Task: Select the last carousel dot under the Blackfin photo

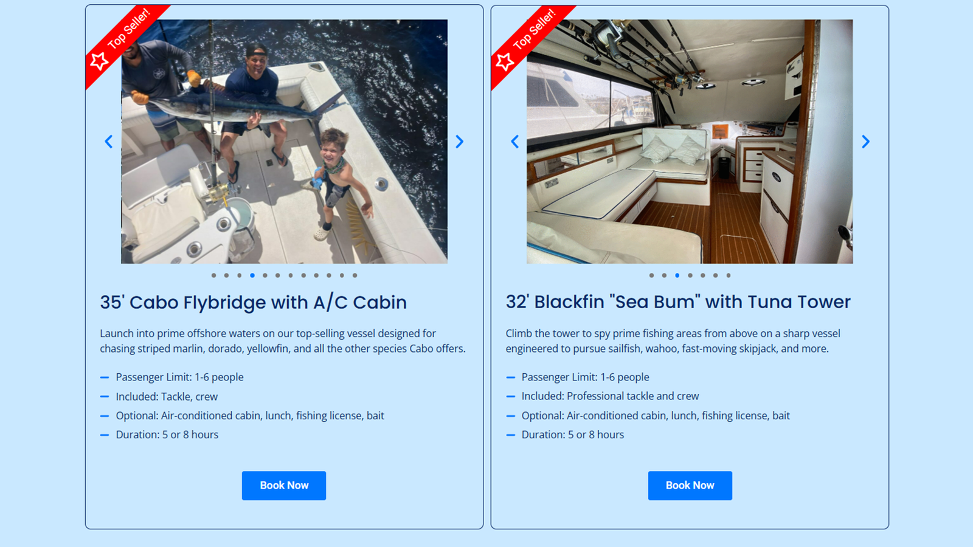Action: (x=729, y=275)
